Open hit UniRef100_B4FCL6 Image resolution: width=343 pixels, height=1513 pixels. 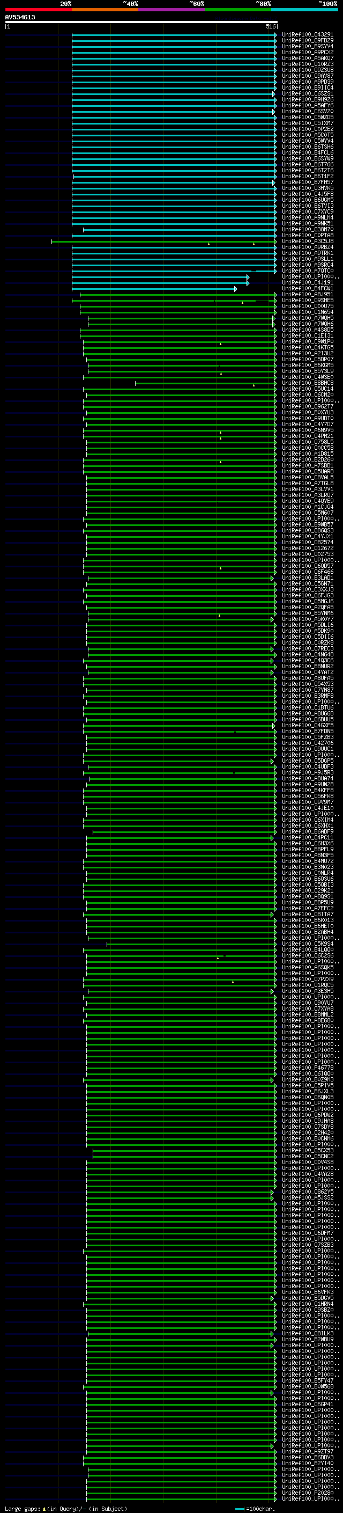307,153
